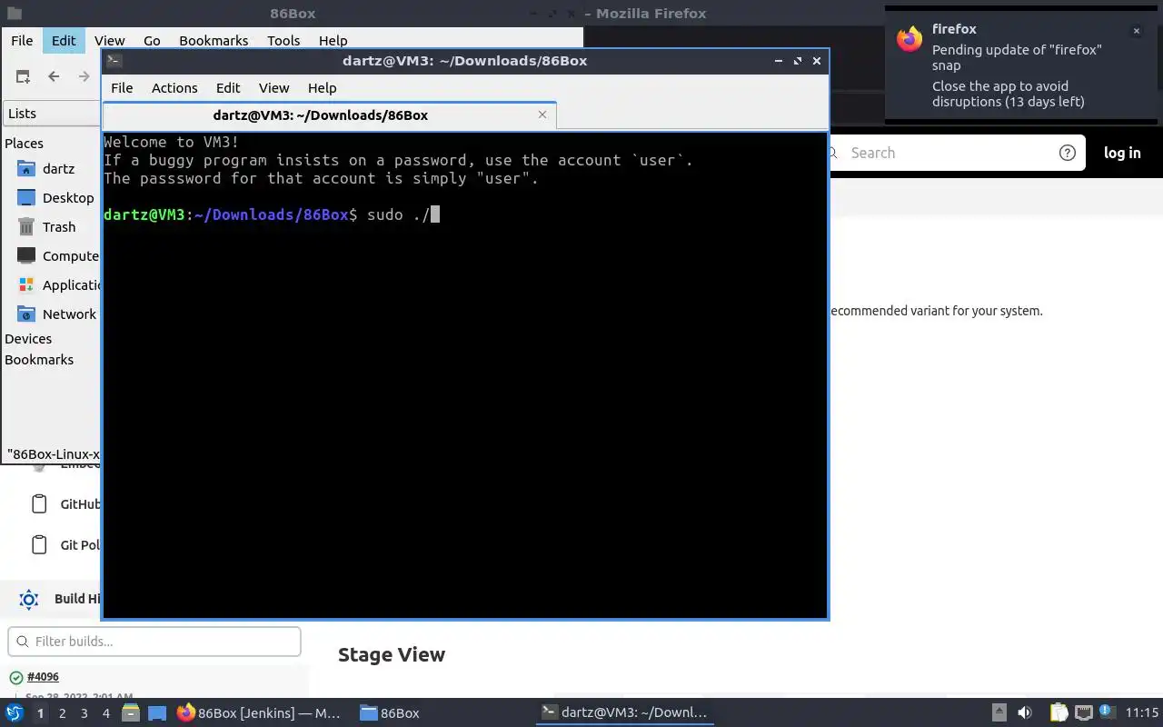The width and height of the screenshot is (1163, 727).
Task: Open the file manager Tools menu
Action: [283, 41]
